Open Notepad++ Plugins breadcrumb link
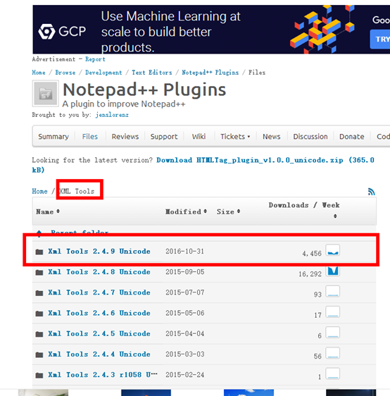Viewport: 390px width, 396px height. [210, 73]
